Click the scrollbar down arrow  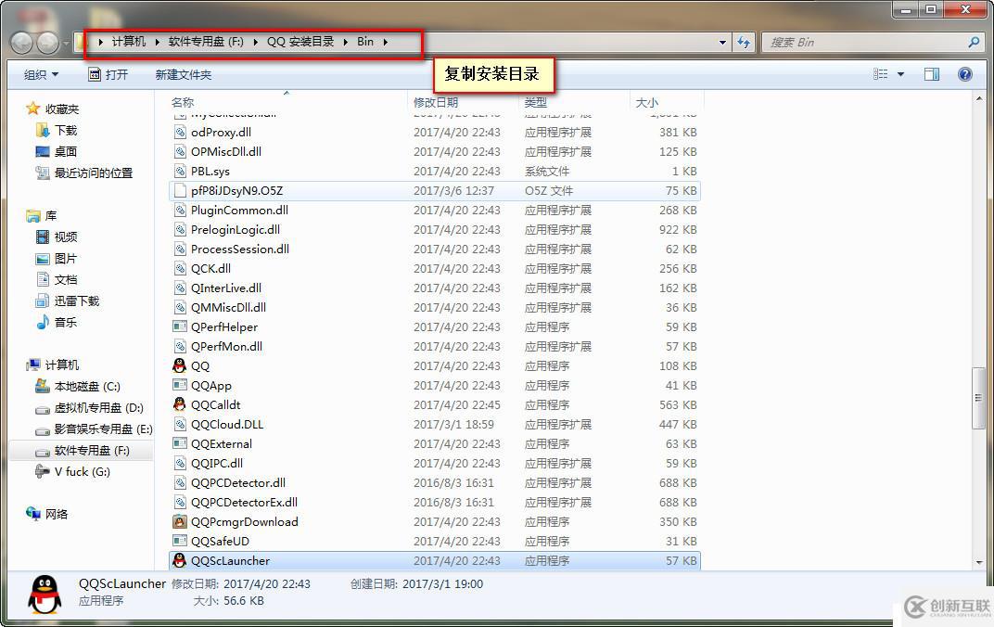pos(979,562)
